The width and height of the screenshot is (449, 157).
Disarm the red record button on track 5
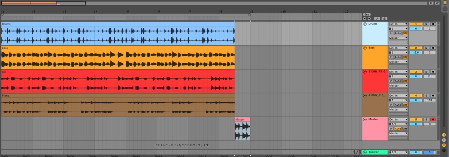[x=433, y=119]
